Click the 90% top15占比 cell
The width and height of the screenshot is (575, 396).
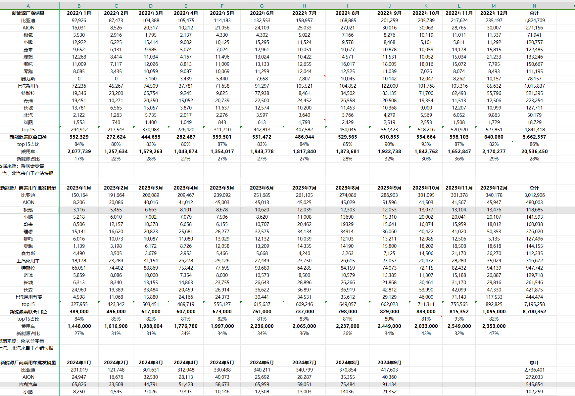click(390, 144)
